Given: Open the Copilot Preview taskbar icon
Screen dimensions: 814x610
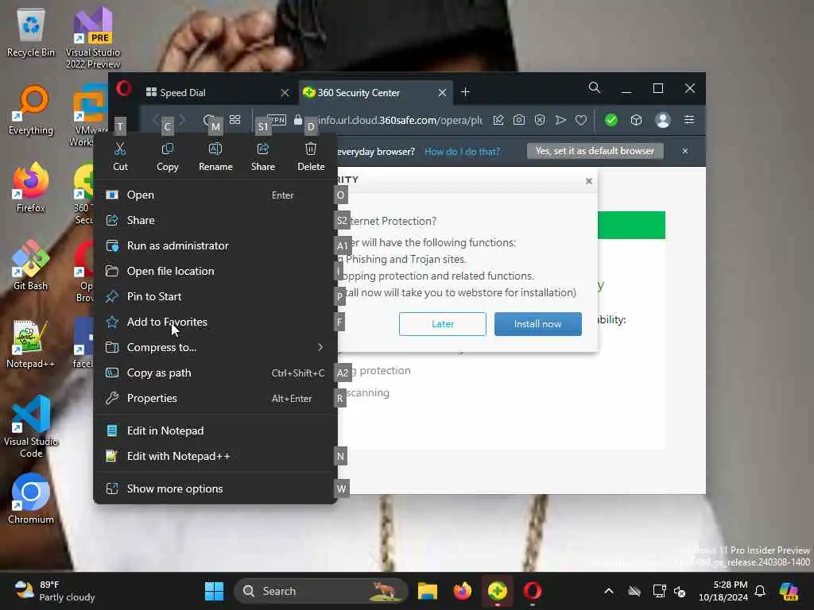Looking at the screenshot, I should pos(789,591).
